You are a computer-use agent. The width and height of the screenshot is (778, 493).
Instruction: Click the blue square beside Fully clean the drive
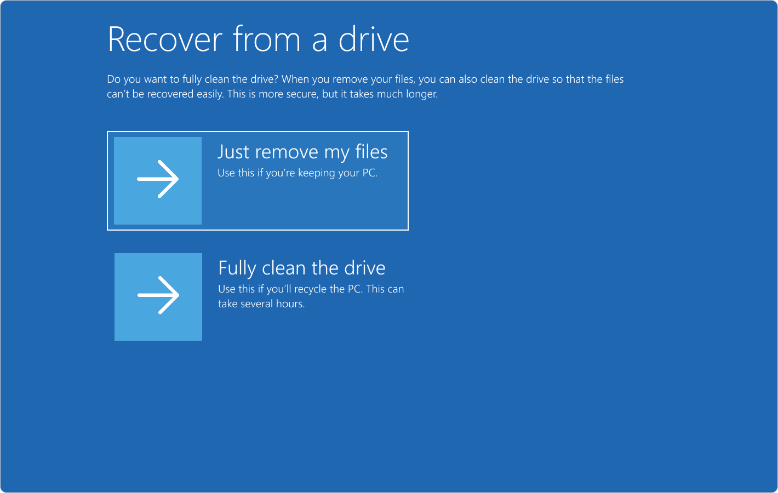tap(158, 296)
